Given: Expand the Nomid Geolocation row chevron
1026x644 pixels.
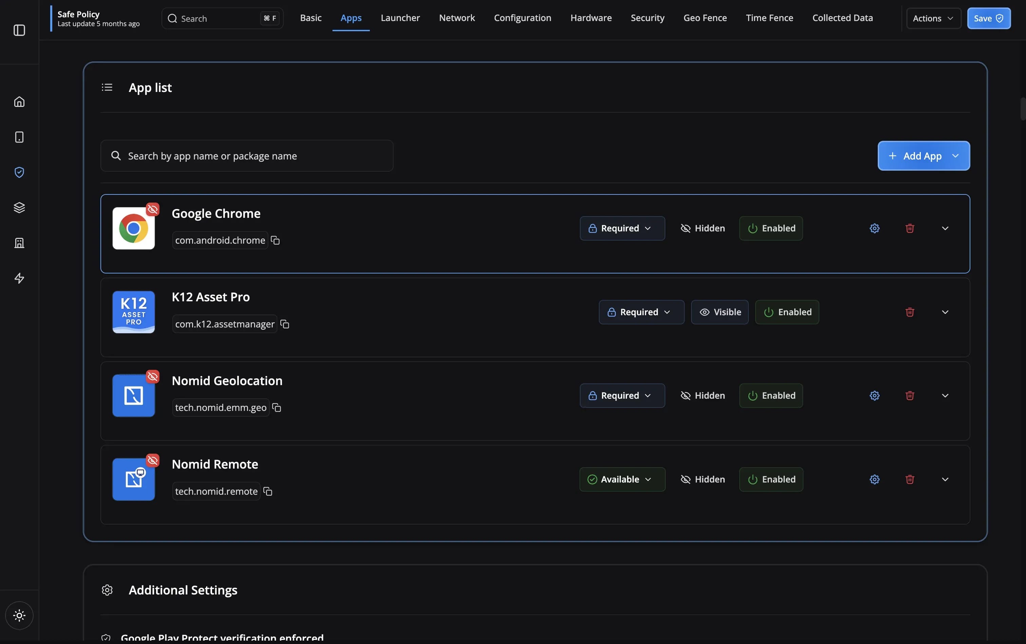Looking at the screenshot, I should [x=945, y=396].
